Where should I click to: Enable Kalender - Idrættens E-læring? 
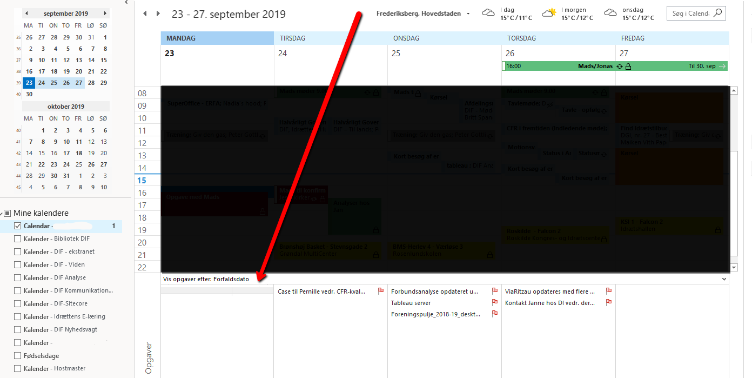tap(18, 317)
